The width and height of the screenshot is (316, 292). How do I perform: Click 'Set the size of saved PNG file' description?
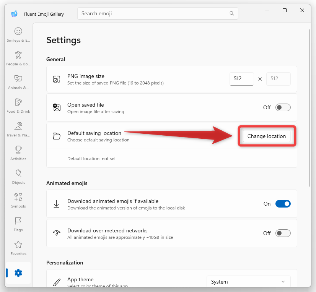point(116,83)
